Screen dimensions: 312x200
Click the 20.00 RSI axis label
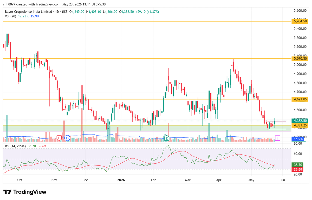297,174
